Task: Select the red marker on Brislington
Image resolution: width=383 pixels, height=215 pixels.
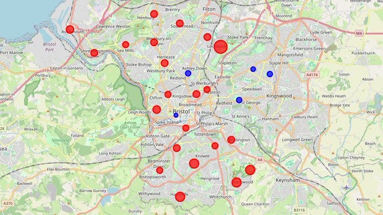Action: click(x=231, y=140)
